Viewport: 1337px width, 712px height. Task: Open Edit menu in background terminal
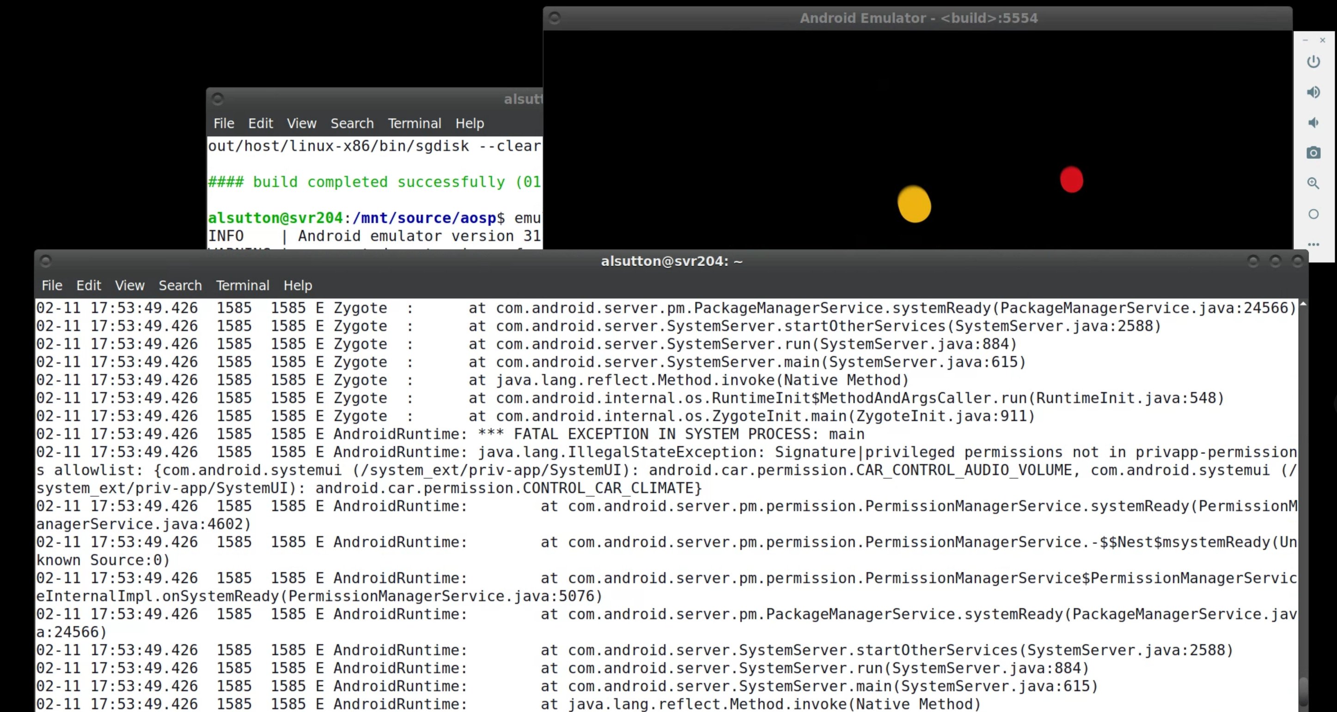(260, 123)
